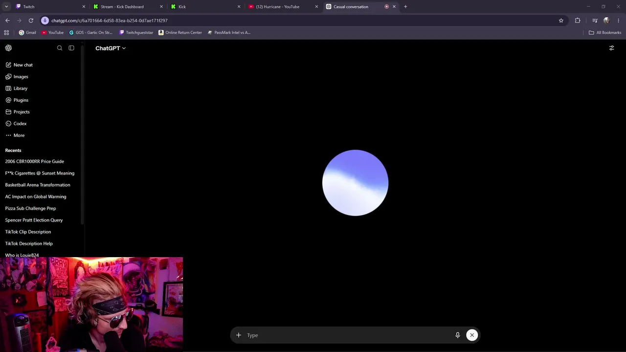The height and width of the screenshot is (352, 626).
Task: End voice mode with the X button
Action: click(x=472, y=335)
